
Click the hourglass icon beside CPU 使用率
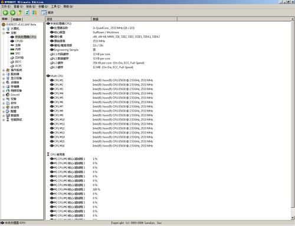tap(48, 154)
